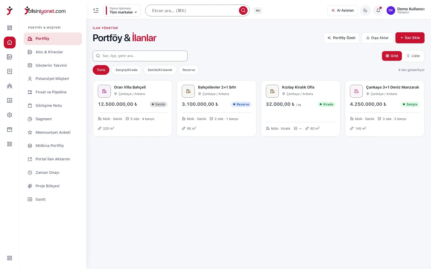Viewport: 431px width, 269px height.
Task: Open Portal İlan Aktarımı in sidebar
Action: point(53,159)
